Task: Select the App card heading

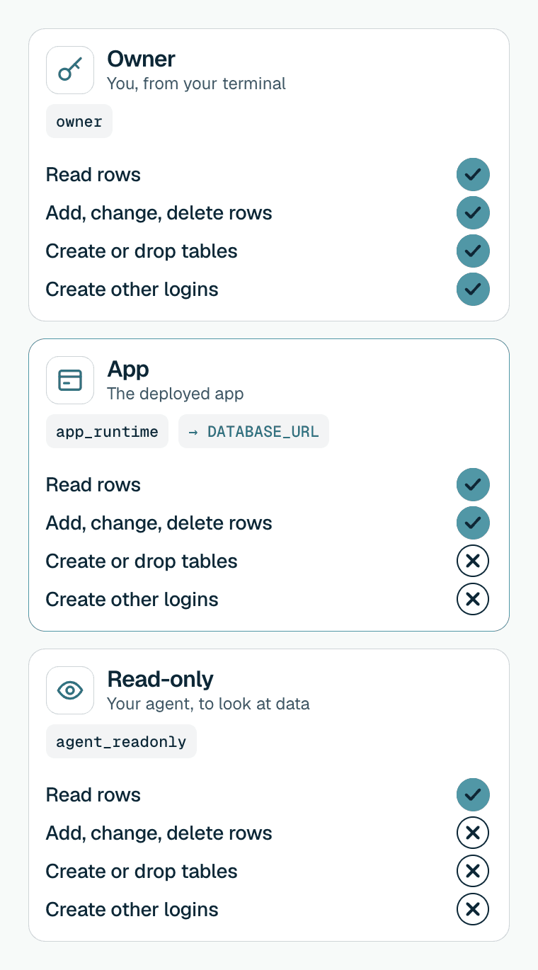Action: 128,369
